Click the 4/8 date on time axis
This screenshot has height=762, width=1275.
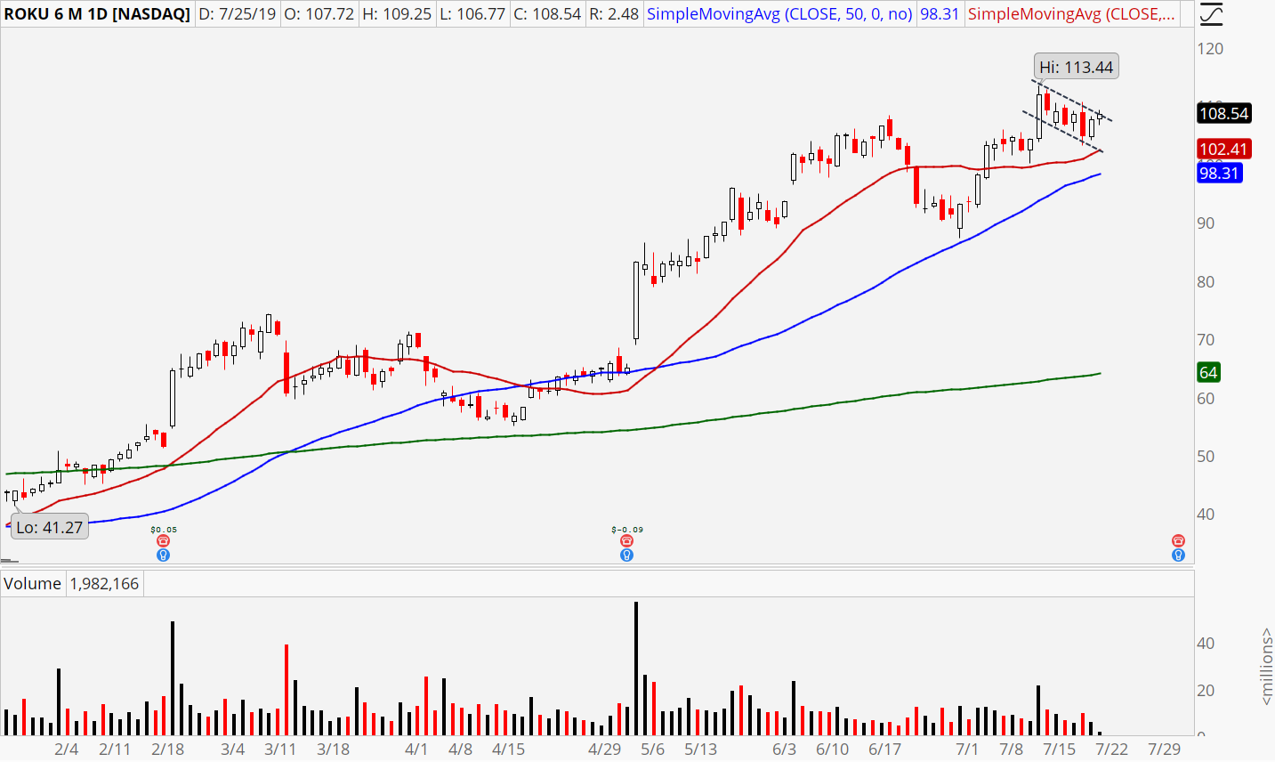click(461, 750)
